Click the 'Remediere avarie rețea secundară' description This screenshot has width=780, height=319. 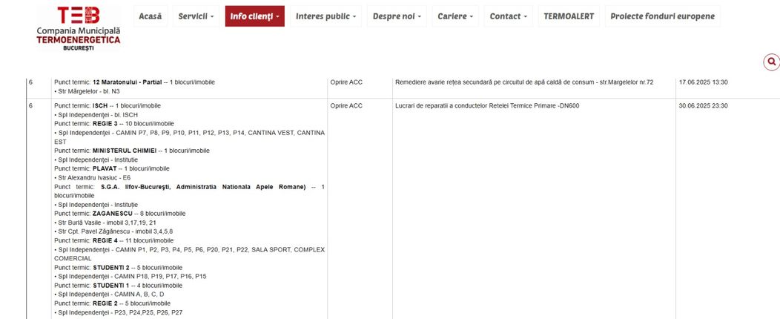coord(524,82)
